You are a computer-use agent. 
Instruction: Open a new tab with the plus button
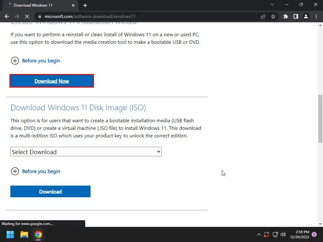pos(85,5)
